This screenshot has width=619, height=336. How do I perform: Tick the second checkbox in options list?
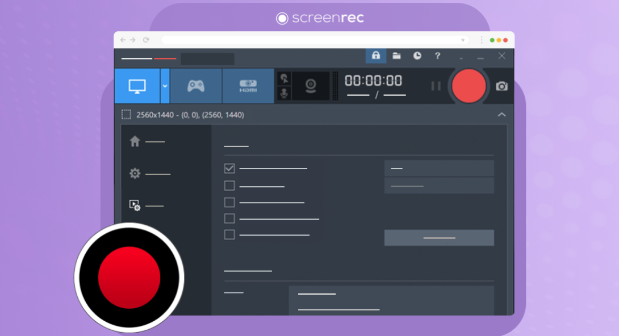(229, 186)
